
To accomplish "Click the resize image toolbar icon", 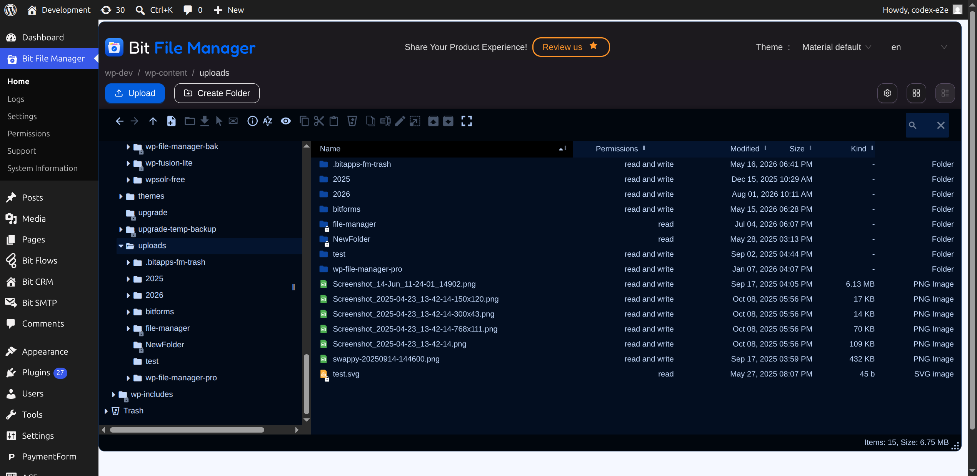I will click(x=415, y=121).
